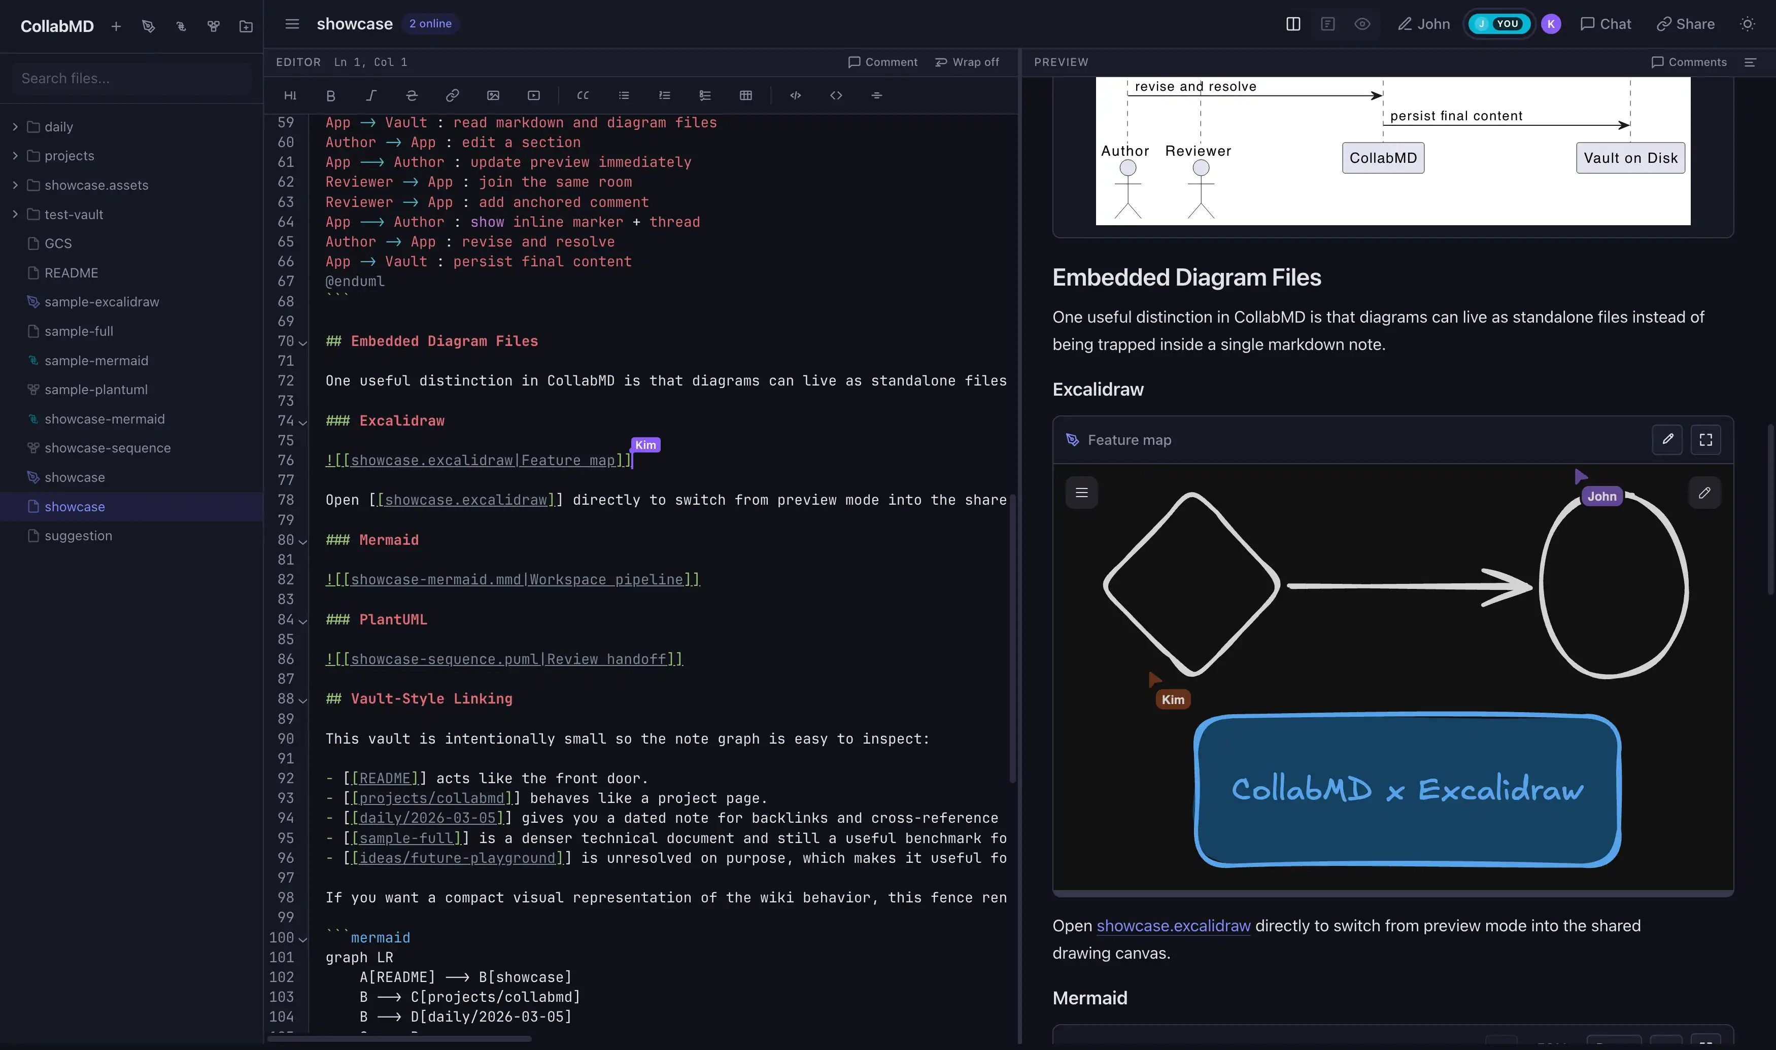Open the fullscreen view of the Feature map embed
This screenshot has width=1776, height=1050.
coord(1705,439)
